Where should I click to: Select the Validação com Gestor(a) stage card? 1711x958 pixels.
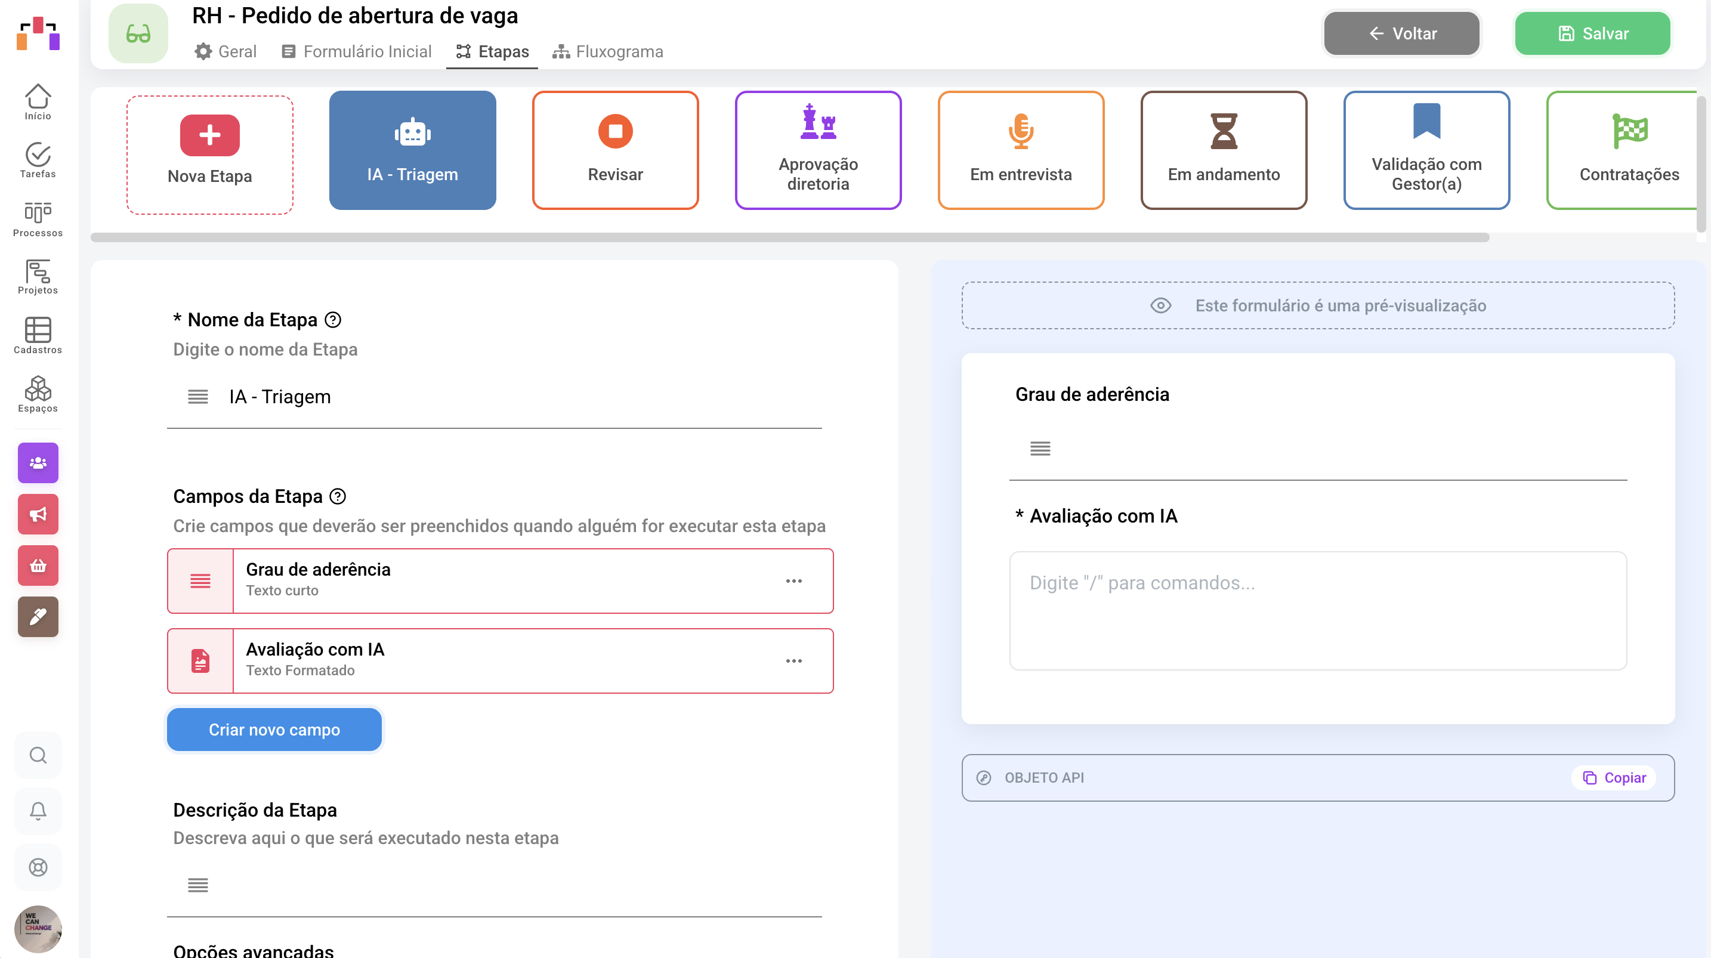tap(1426, 150)
